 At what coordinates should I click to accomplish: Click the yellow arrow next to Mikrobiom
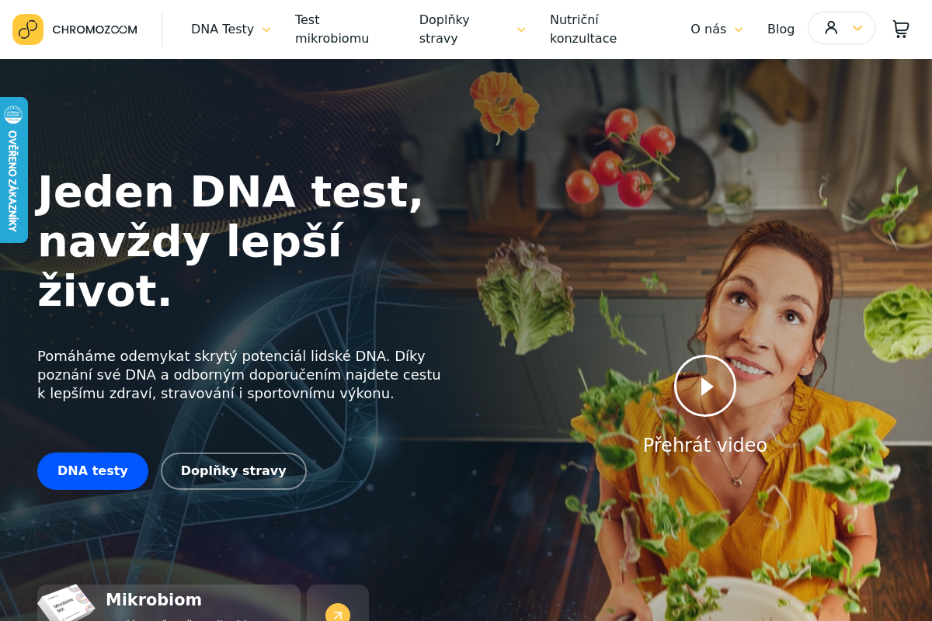338,613
